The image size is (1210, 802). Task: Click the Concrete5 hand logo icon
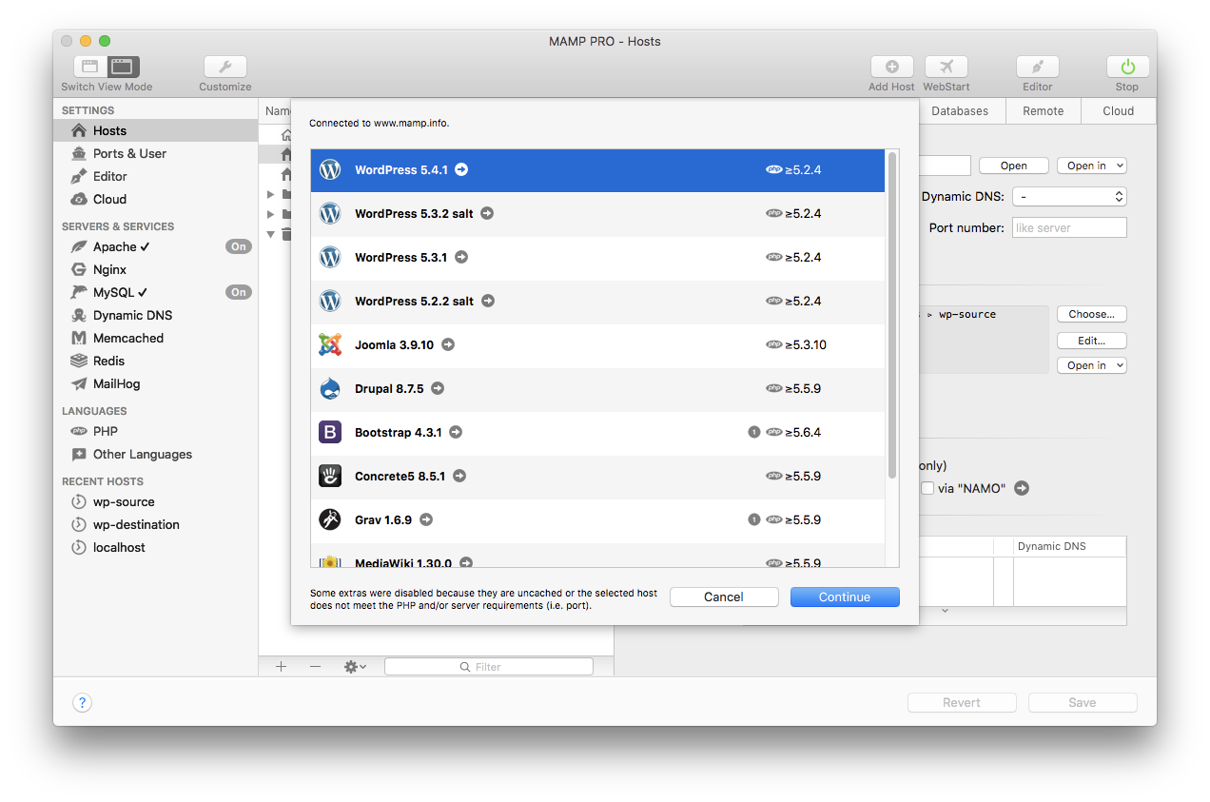pyautogui.click(x=330, y=477)
